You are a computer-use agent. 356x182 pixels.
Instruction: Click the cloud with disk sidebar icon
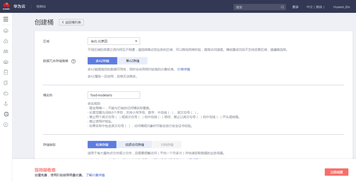tap(6, 62)
